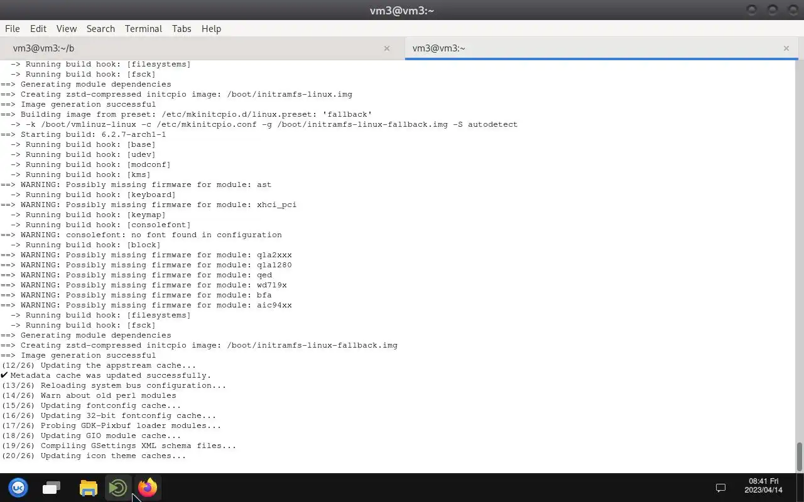The image size is (804, 502).
Task: Open the Tabs menu
Action: pos(182,29)
